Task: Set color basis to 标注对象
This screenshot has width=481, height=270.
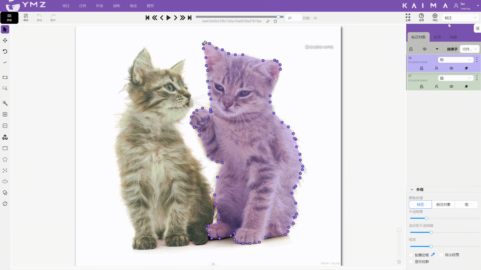Action: [x=443, y=205]
